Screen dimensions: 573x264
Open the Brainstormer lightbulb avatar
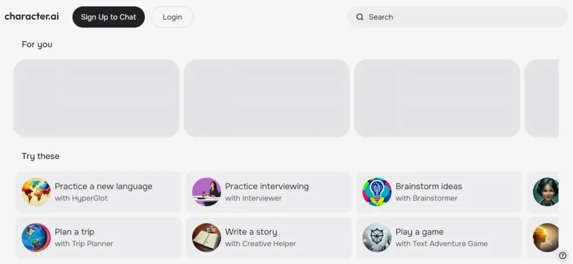tap(377, 192)
